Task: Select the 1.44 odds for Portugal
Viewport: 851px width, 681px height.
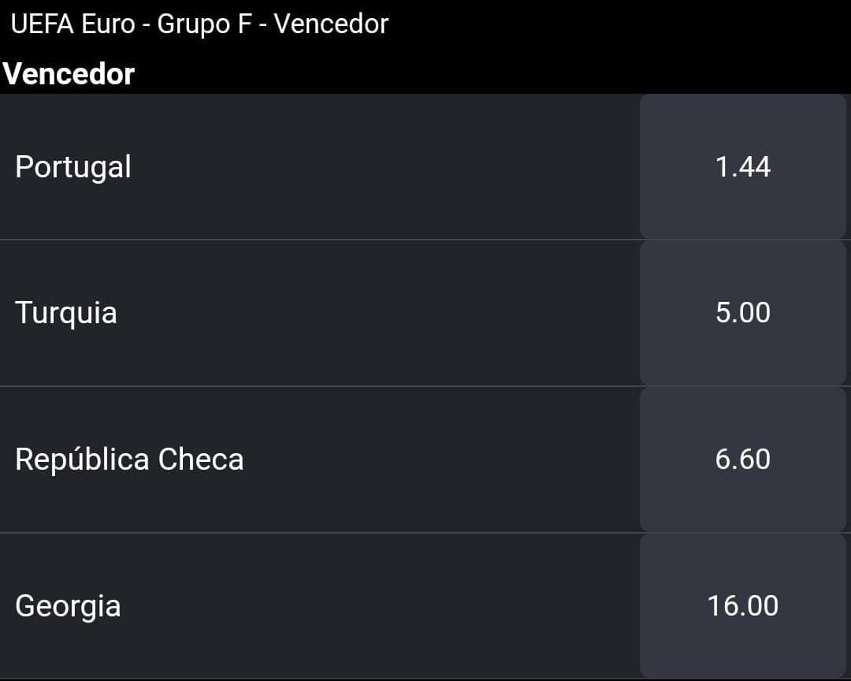Action: 742,166
